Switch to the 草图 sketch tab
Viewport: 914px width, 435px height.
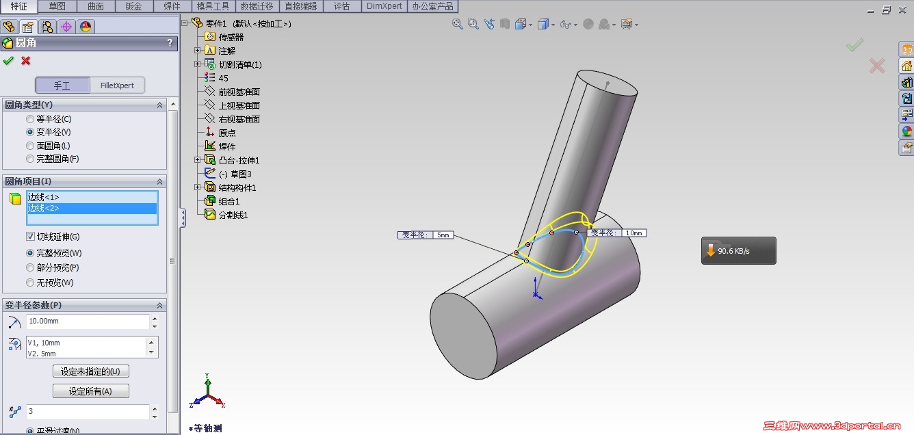[x=57, y=6]
